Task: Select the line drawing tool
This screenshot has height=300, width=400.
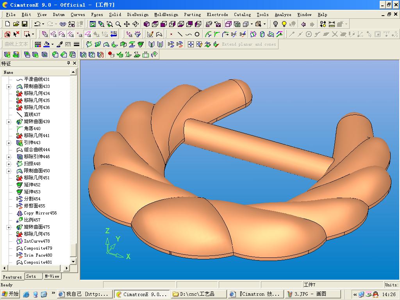Action: pos(180,34)
